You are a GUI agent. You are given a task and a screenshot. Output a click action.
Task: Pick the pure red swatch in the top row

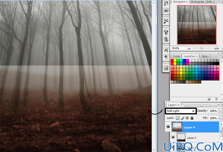pyautogui.click(x=172, y=60)
